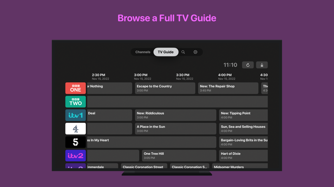Click the 4:00 PM time header
The image size is (334, 187).
[226, 77]
